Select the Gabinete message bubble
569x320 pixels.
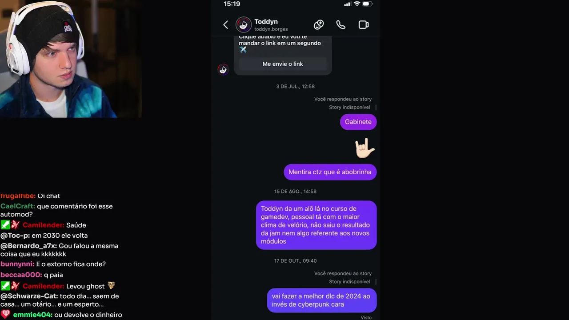tap(358, 122)
